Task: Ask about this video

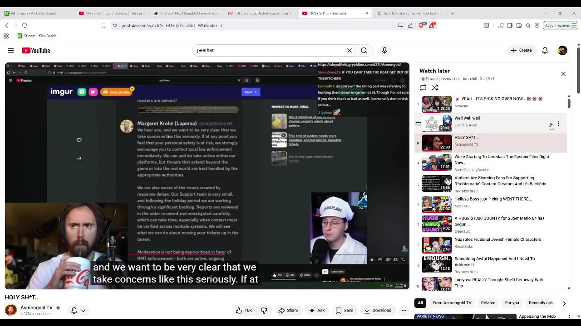Action: click(317, 311)
